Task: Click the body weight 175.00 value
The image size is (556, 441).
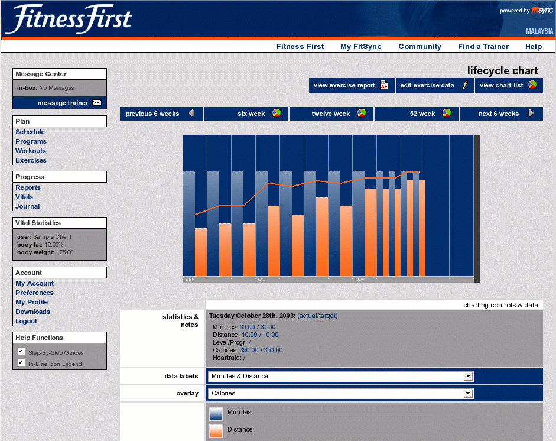Action: [65, 252]
